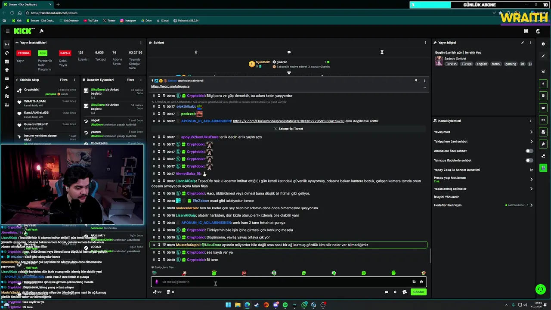Viewport: 551px width, 310px height.
Task: Click the green support headset bubble
Action: click(x=540, y=289)
